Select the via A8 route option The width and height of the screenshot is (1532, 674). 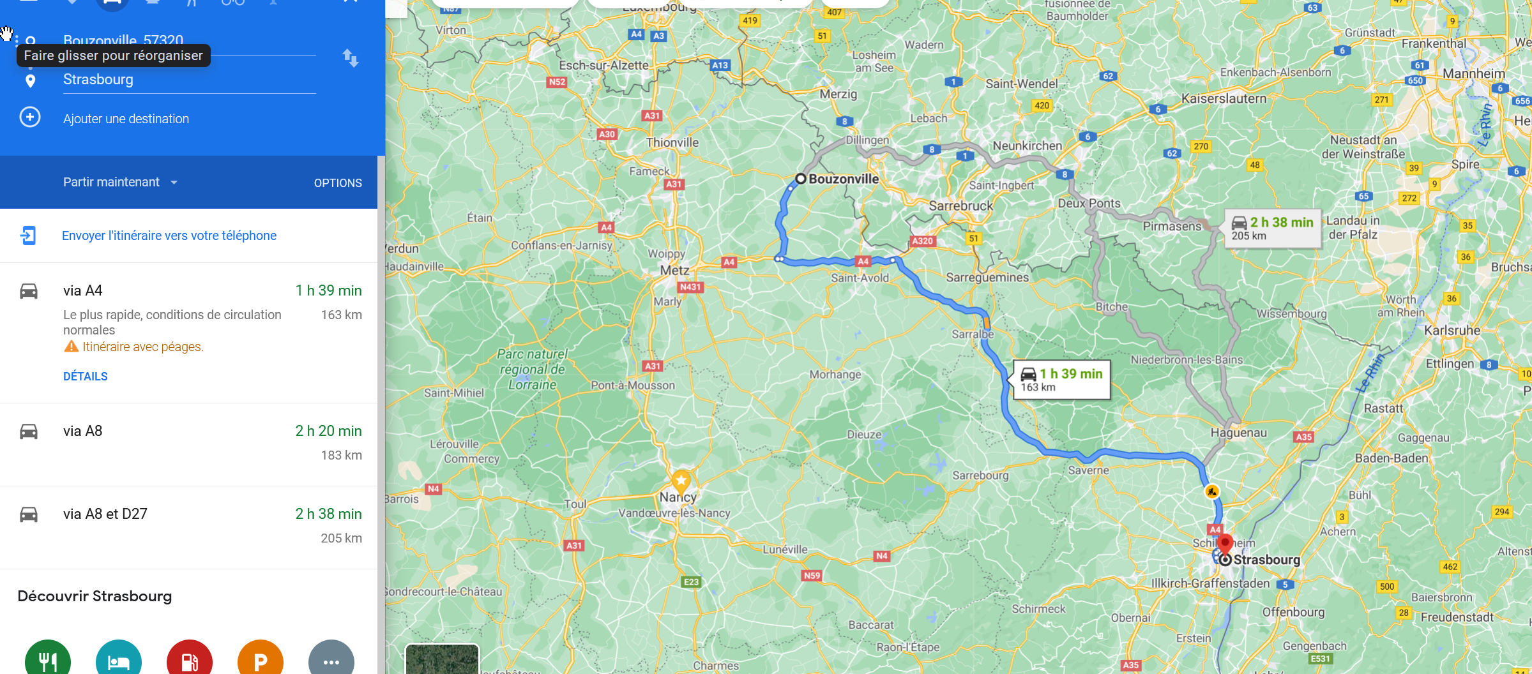coord(189,444)
